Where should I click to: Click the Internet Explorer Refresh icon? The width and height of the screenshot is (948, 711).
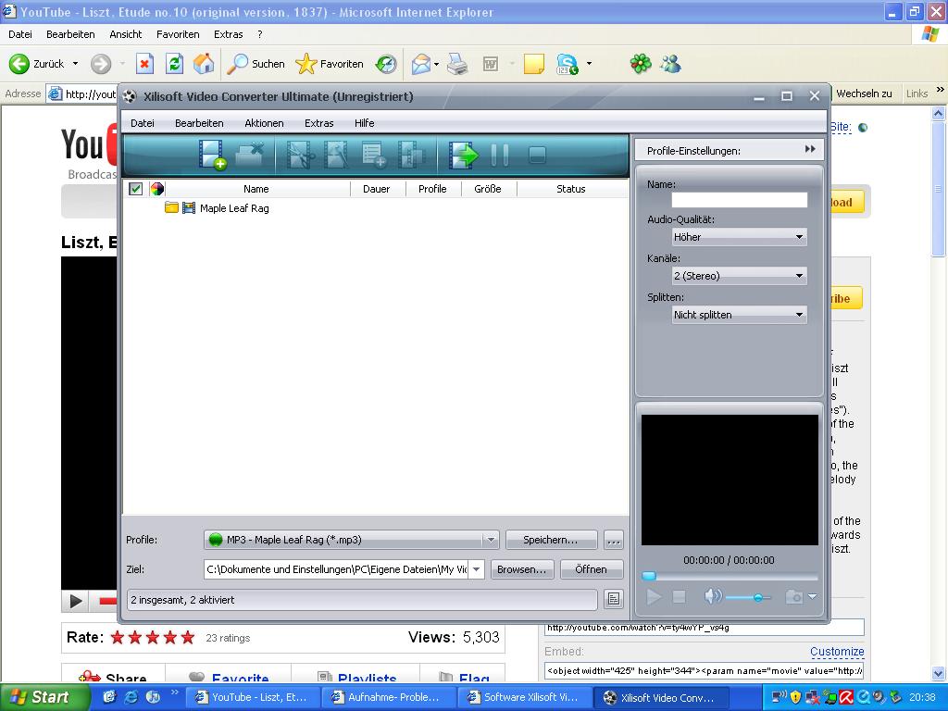[x=174, y=64]
